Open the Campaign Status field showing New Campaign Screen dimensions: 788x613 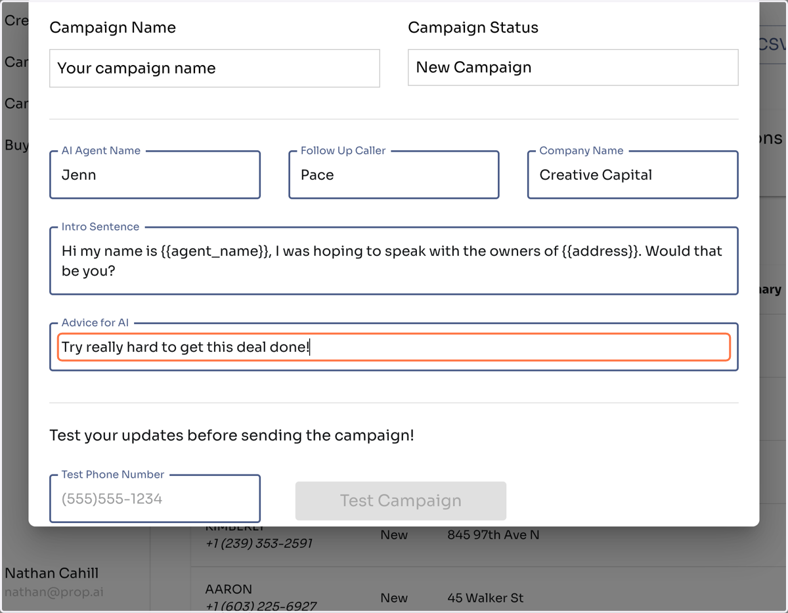[x=573, y=67]
